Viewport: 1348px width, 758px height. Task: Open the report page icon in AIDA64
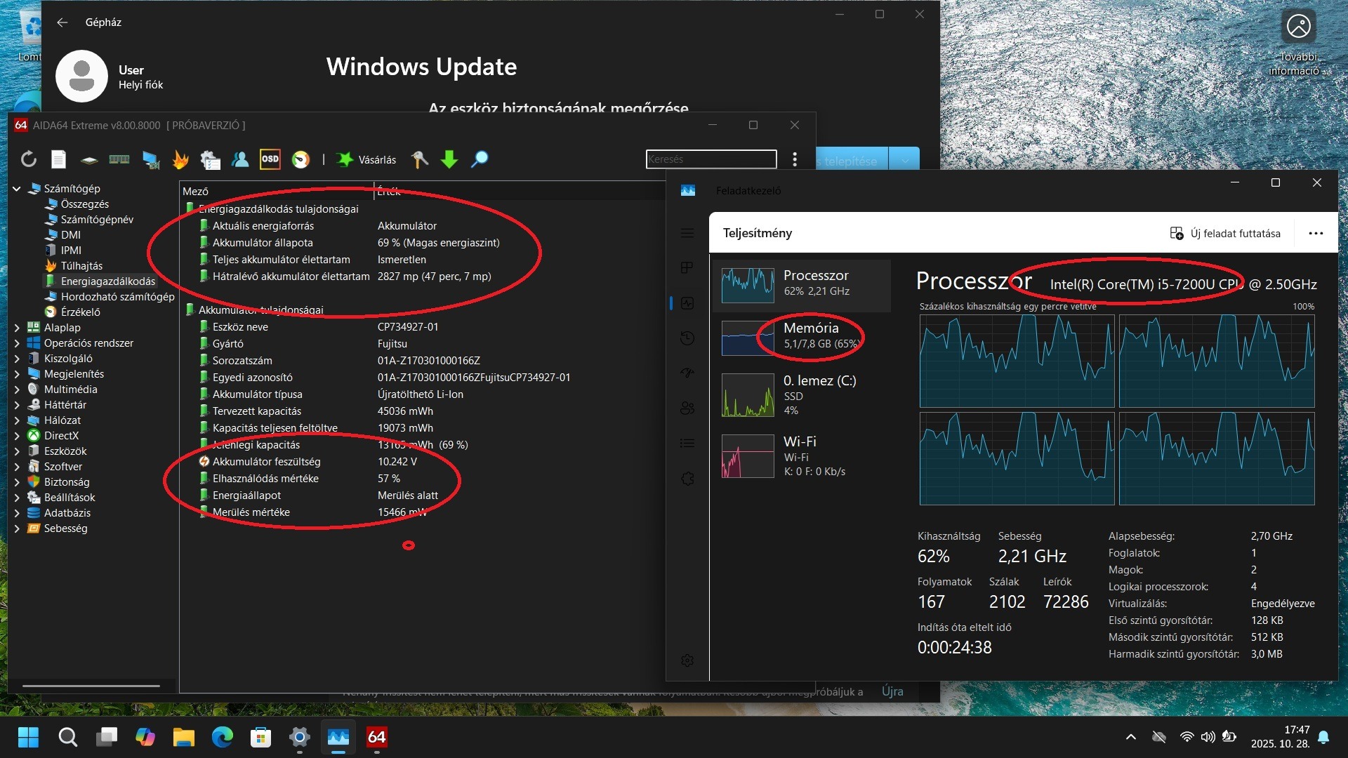59,159
